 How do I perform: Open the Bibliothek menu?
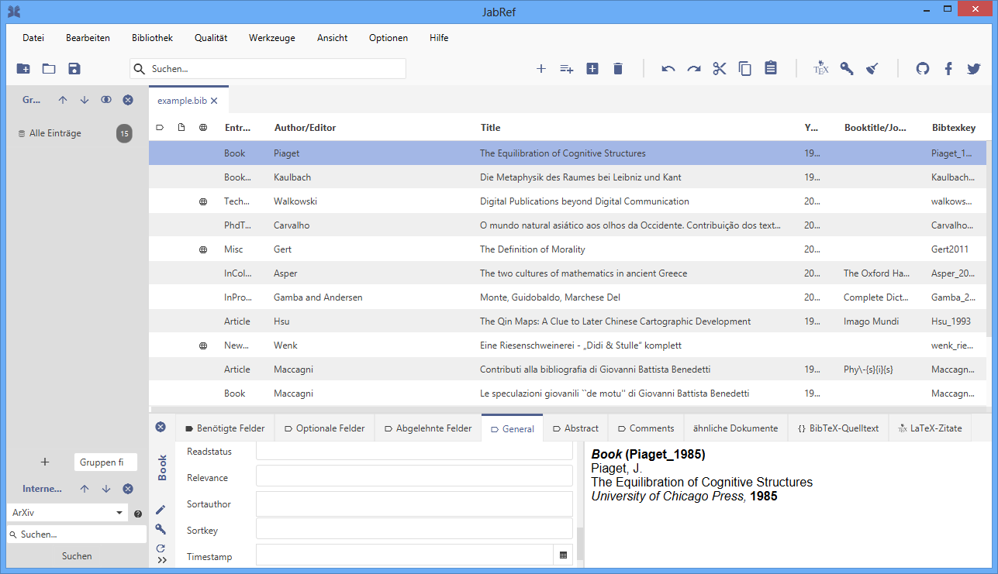(x=152, y=38)
